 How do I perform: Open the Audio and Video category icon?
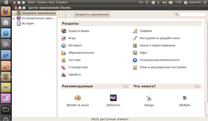coord(64,31)
